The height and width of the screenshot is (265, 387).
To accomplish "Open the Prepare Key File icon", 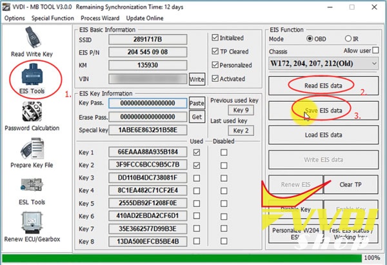I will 32,148.
